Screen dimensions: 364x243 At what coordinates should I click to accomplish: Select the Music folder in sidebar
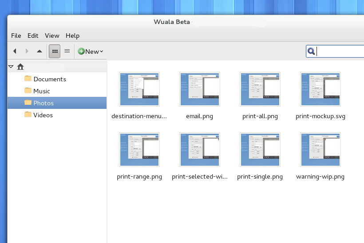coord(57,91)
